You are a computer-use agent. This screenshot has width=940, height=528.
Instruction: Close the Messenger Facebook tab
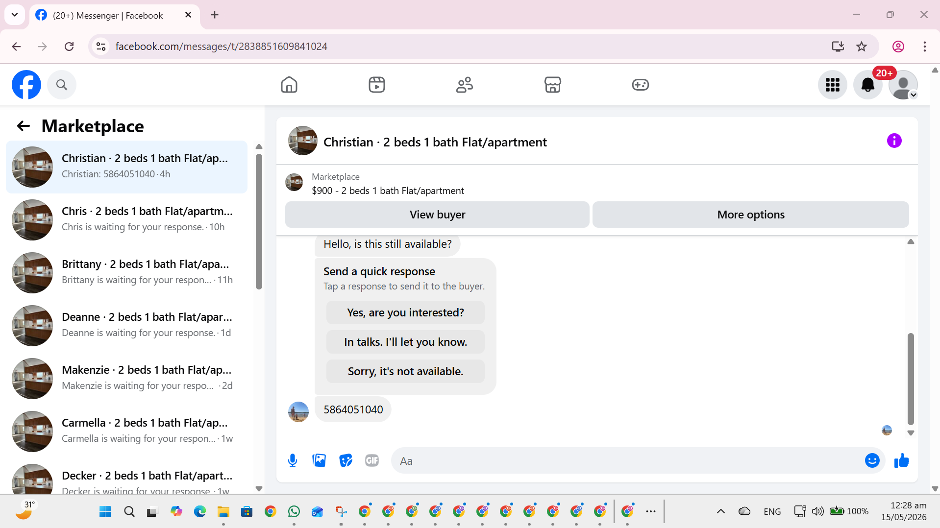pos(188,15)
